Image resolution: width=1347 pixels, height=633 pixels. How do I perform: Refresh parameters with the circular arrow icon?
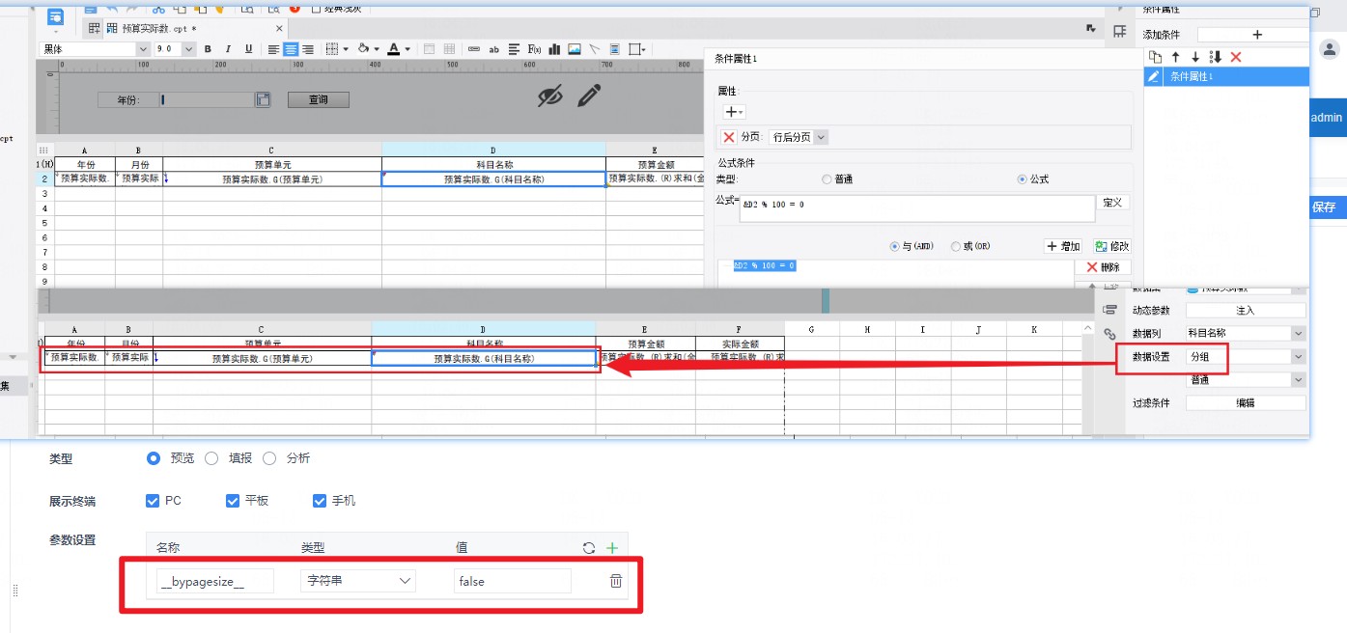tap(589, 548)
